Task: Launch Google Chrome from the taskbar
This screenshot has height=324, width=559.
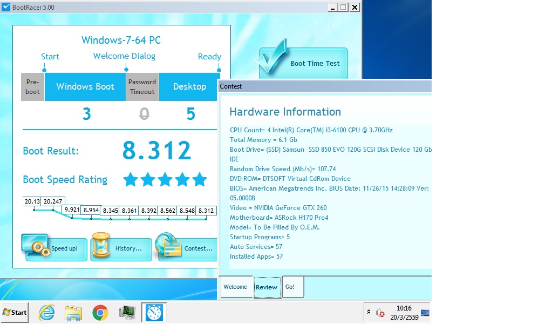Action: point(100,313)
